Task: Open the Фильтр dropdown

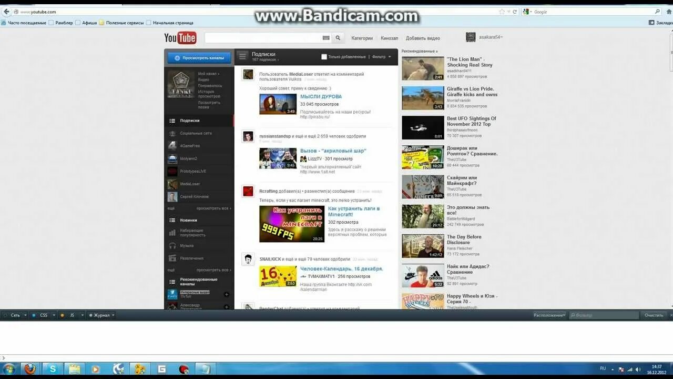Action: 382,57
